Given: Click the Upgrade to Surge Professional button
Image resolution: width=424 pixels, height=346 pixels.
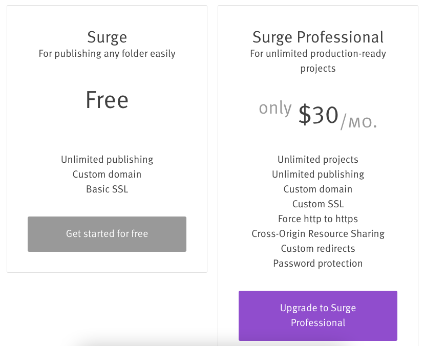Looking at the screenshot, I should pyautogui.click(x=317, y=315).
